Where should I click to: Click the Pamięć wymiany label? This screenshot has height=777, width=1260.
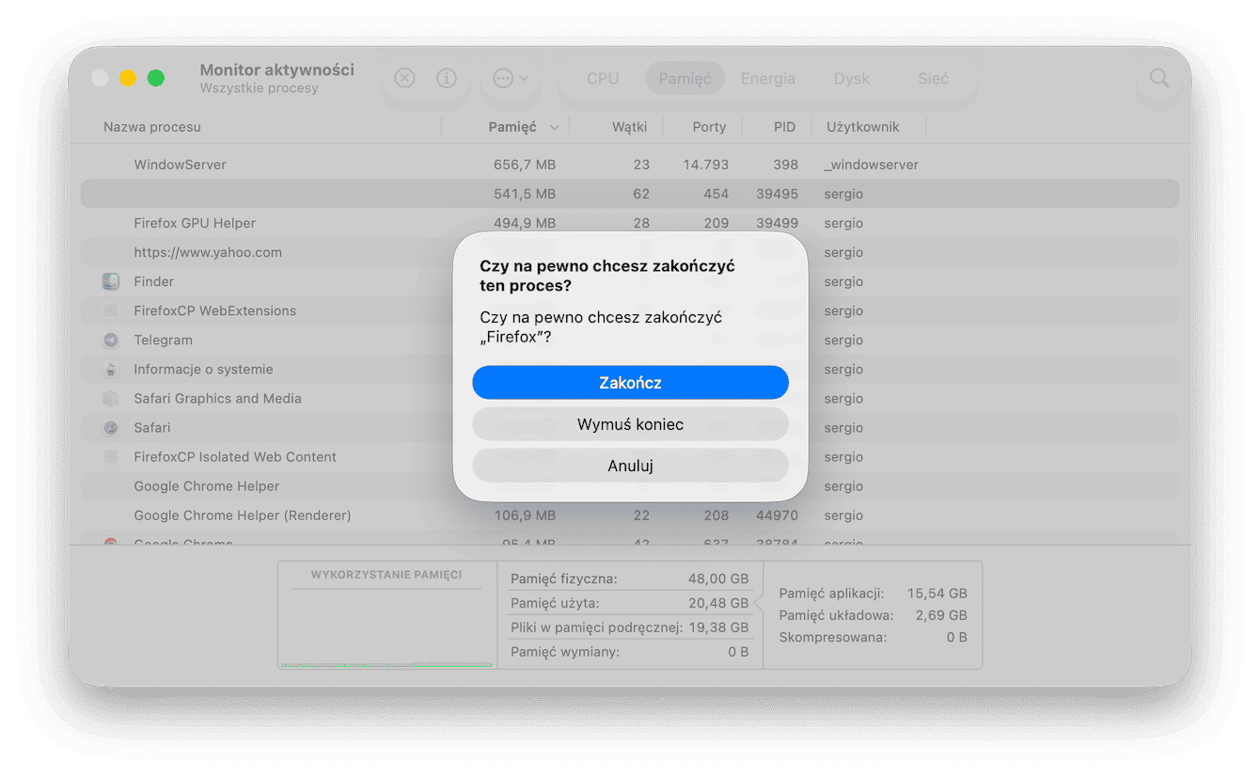[565, 651]
